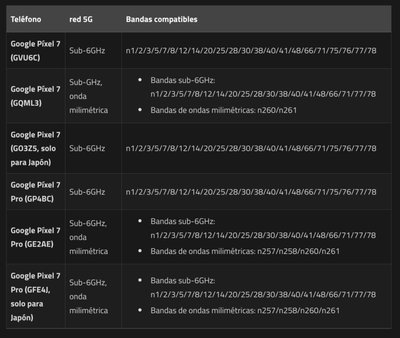
Task: Click the red 5G column header
Action: 81,19
